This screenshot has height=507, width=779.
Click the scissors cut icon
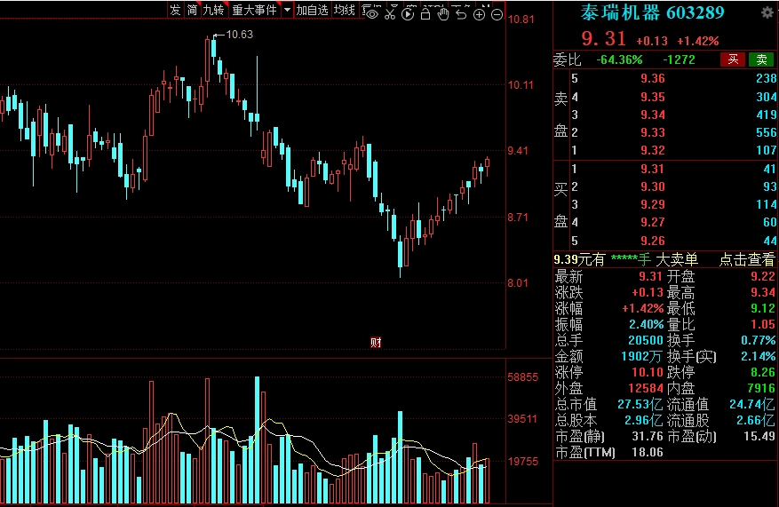(x=390, y=12)
